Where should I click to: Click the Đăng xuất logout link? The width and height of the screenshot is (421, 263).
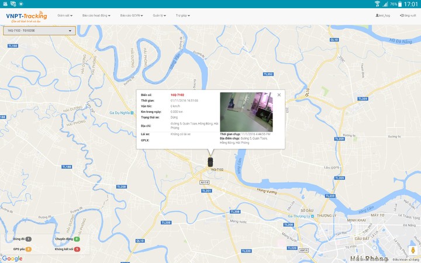[408, 16]
